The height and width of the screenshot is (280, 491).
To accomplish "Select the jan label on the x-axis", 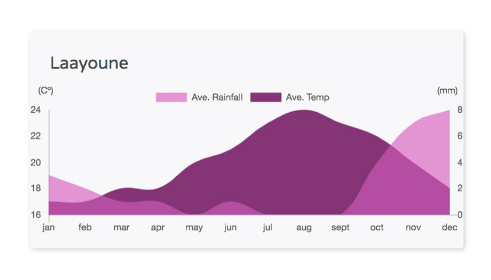I will [49, 227].
